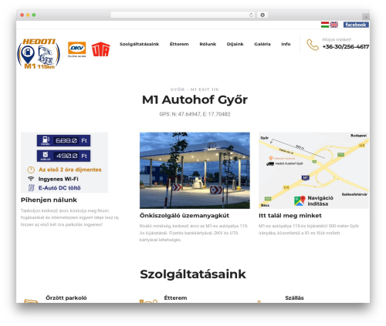
Task: Click 'Az első 2 óra díjmentes' text
Action: tap(70, 170)
